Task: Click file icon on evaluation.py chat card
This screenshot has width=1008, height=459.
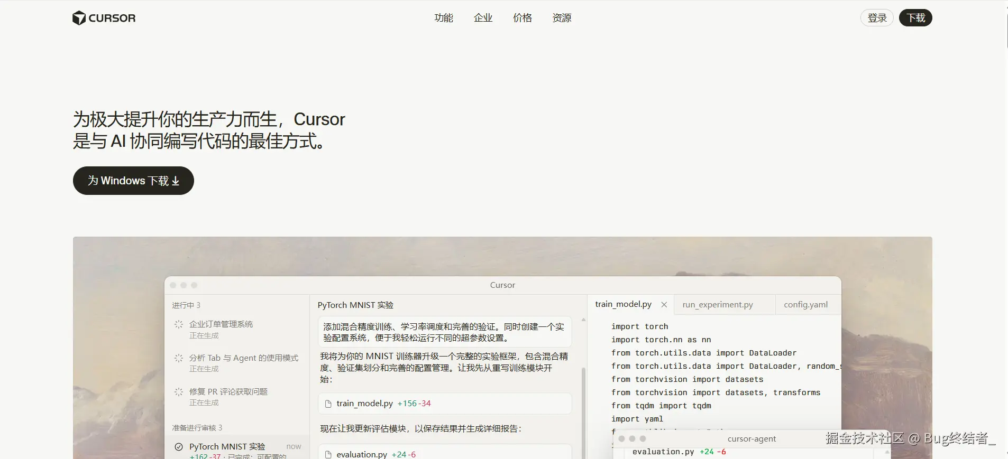Action: point(328,455)
